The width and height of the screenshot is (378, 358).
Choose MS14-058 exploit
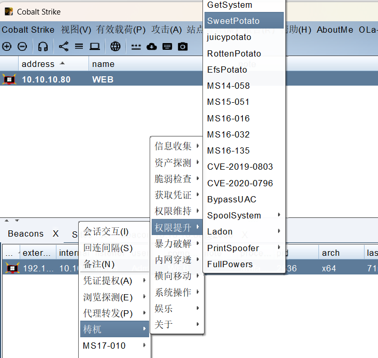tap(244, 86)
